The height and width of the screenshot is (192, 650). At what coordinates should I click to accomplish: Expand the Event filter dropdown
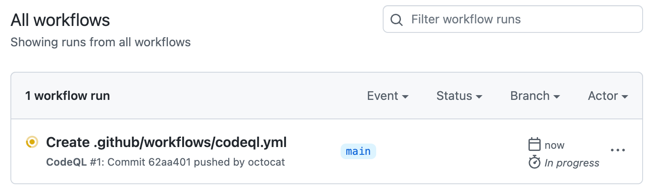tap(387, 96)
